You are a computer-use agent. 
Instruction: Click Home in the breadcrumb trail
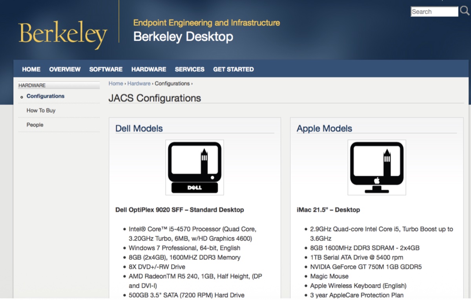click(115, 83)
